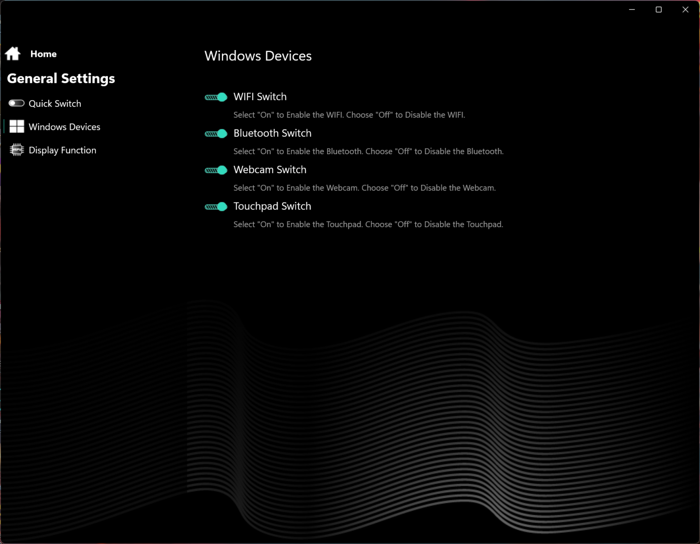Click the Touchpad enable/disable description text

click(368, 224)
